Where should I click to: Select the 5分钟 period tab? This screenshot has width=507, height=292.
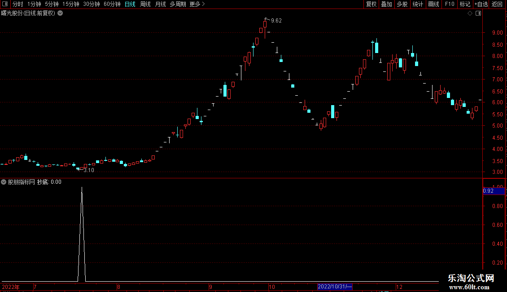coord(52,4)
